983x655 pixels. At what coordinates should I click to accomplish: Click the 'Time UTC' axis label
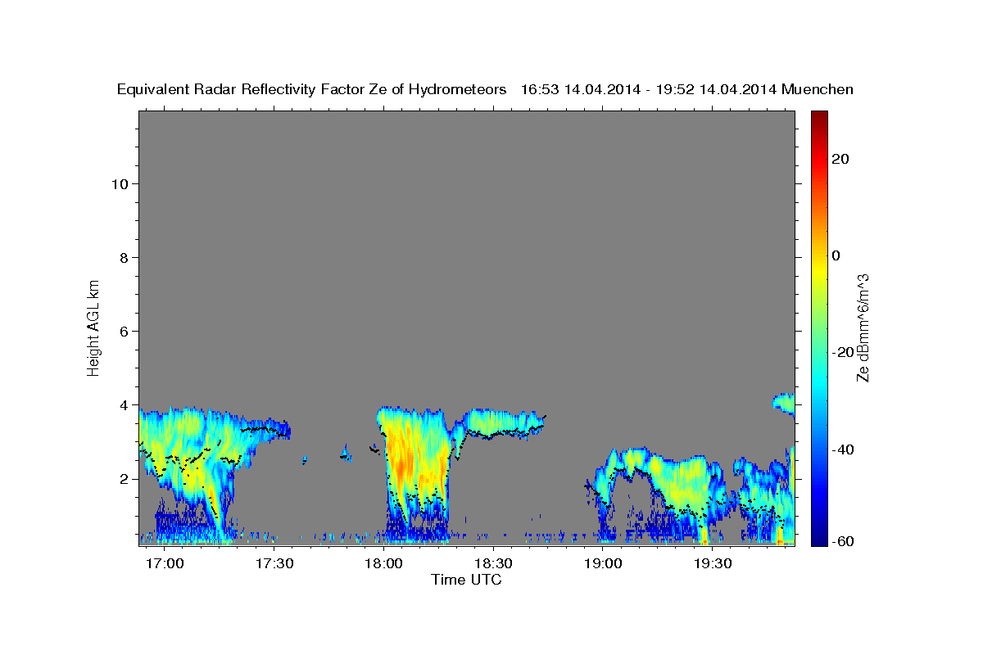[x=466, y=580]
